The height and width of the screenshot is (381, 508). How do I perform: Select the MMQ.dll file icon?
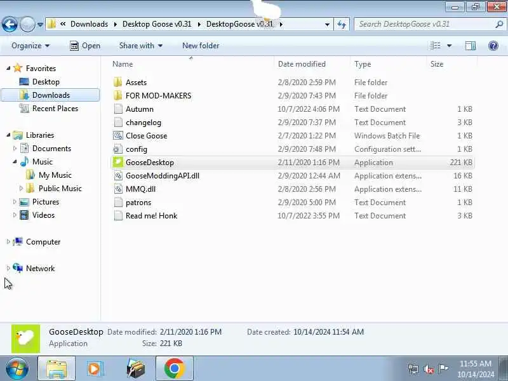[118, 189]
